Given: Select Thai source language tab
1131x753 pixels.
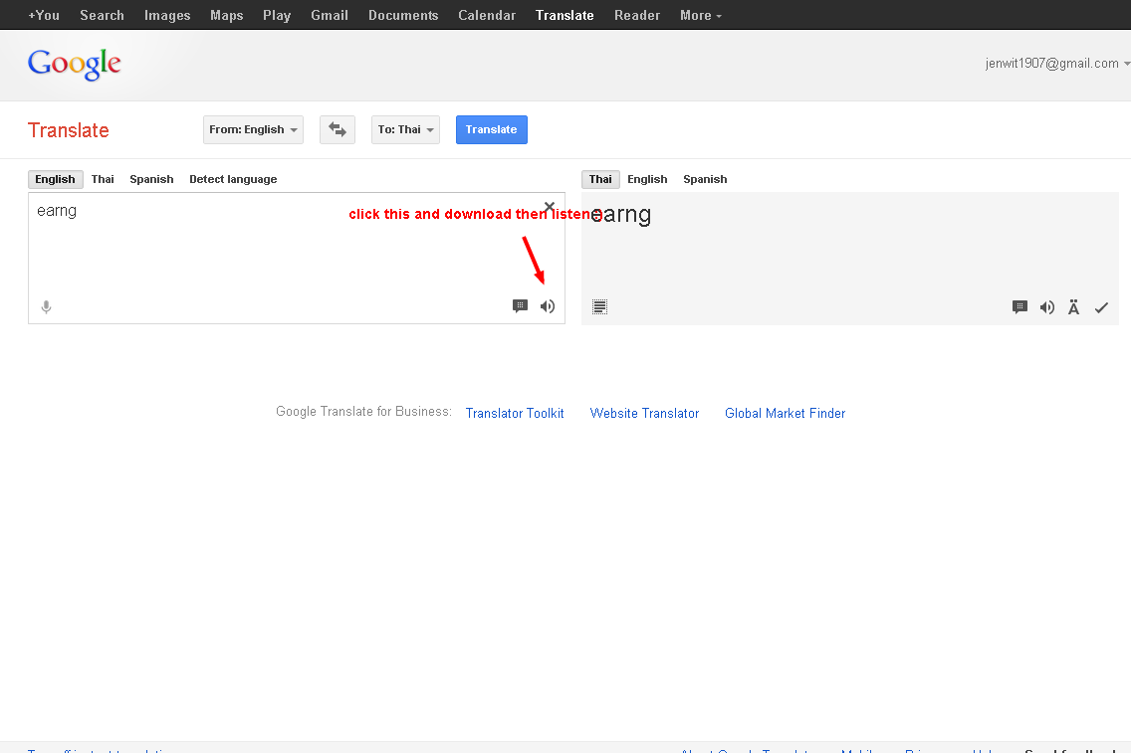Looking at the screenshot, I should pos(103,179).
